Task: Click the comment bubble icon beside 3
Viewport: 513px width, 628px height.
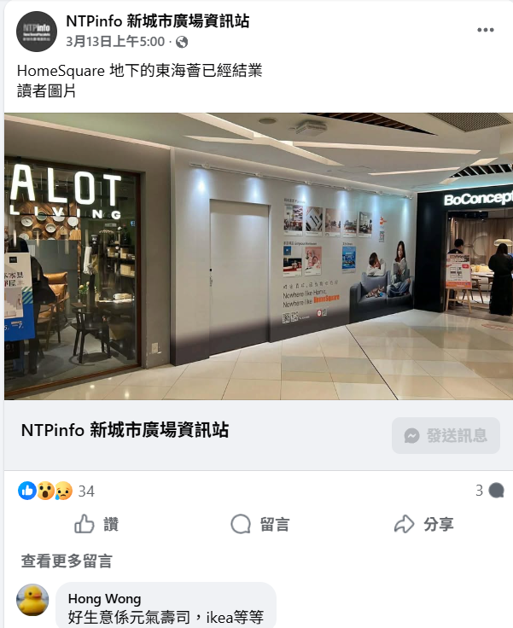Action: tap(496, 491)
